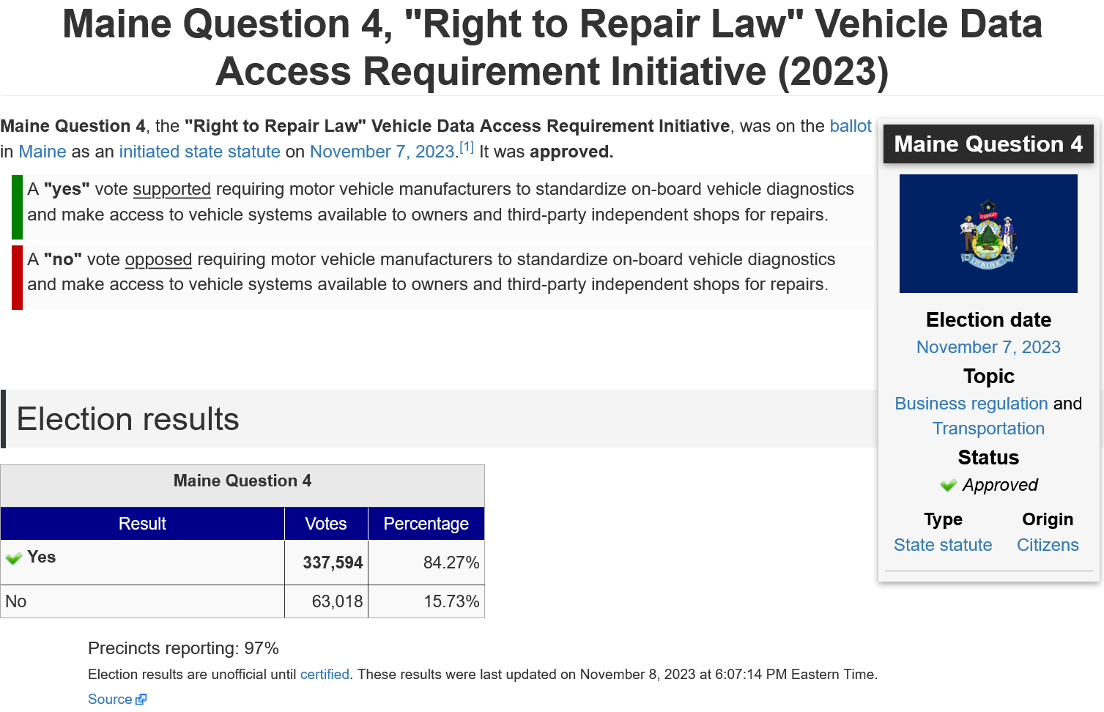Image resolution: width=1104 pixels, height=712 pixels.
Task: Open the 'Maine' link in intro paragraph
Action: (42, 152)
